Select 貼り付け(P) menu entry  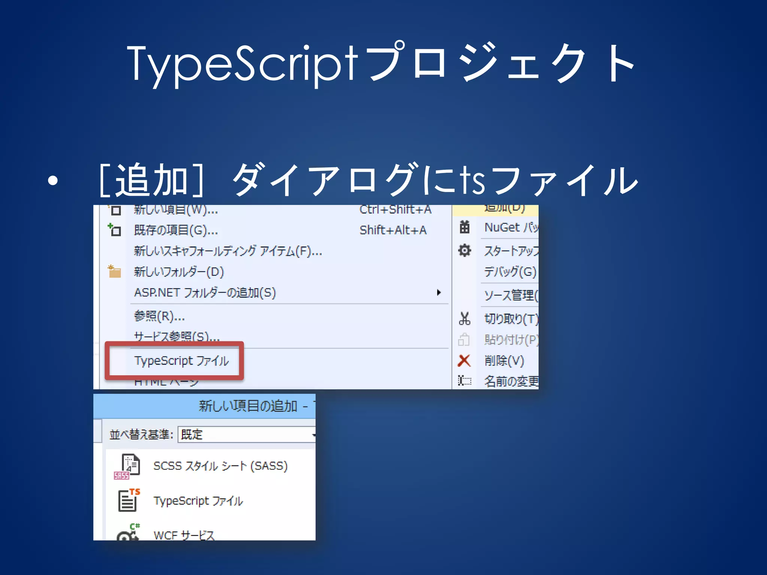point(511,340)
